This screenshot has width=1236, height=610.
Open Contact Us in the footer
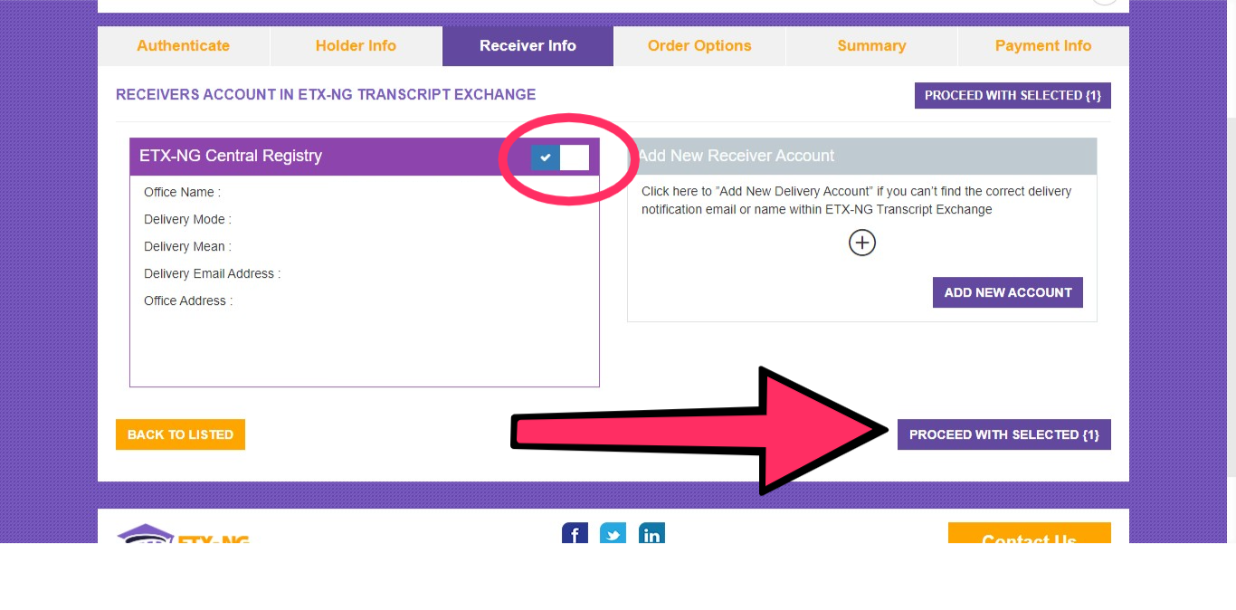1029,538
